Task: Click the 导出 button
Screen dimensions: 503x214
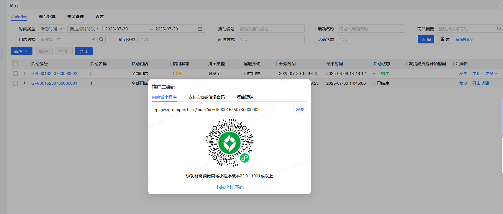Action: tap(84, 51)
